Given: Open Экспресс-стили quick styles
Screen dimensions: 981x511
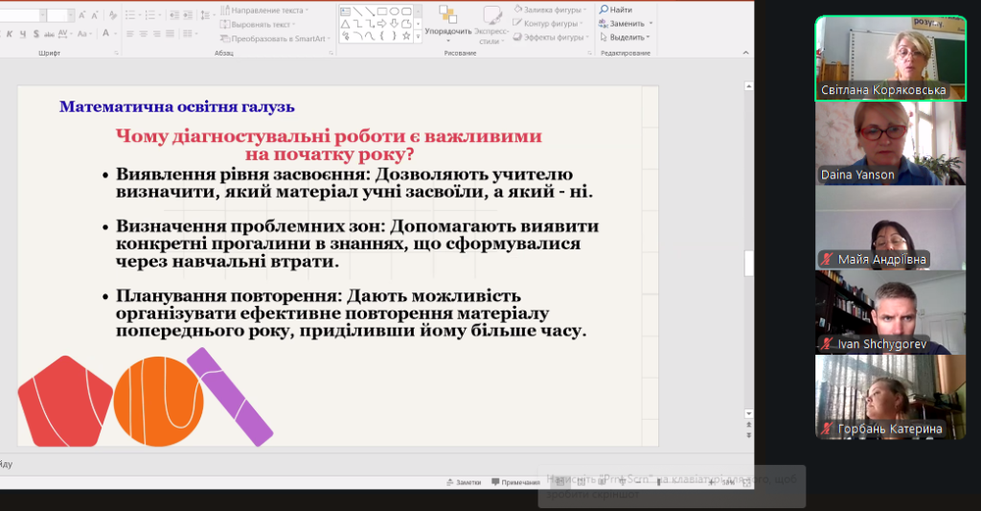Looking at the screenshot, I should pos(491,24).
